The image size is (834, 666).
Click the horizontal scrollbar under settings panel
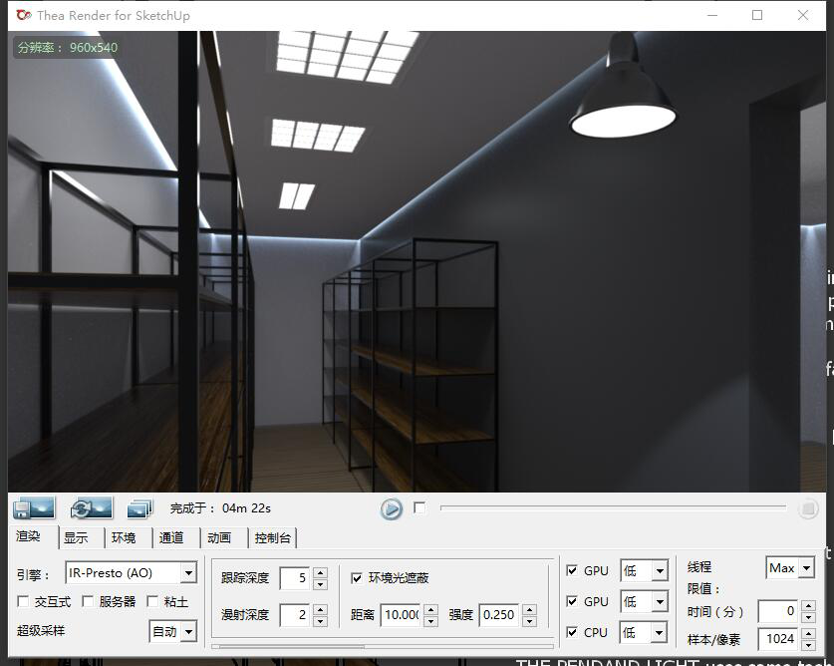[x=382, y=646]
